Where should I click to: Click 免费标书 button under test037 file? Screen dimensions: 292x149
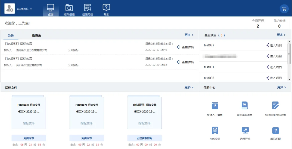(x=87, y=138)
